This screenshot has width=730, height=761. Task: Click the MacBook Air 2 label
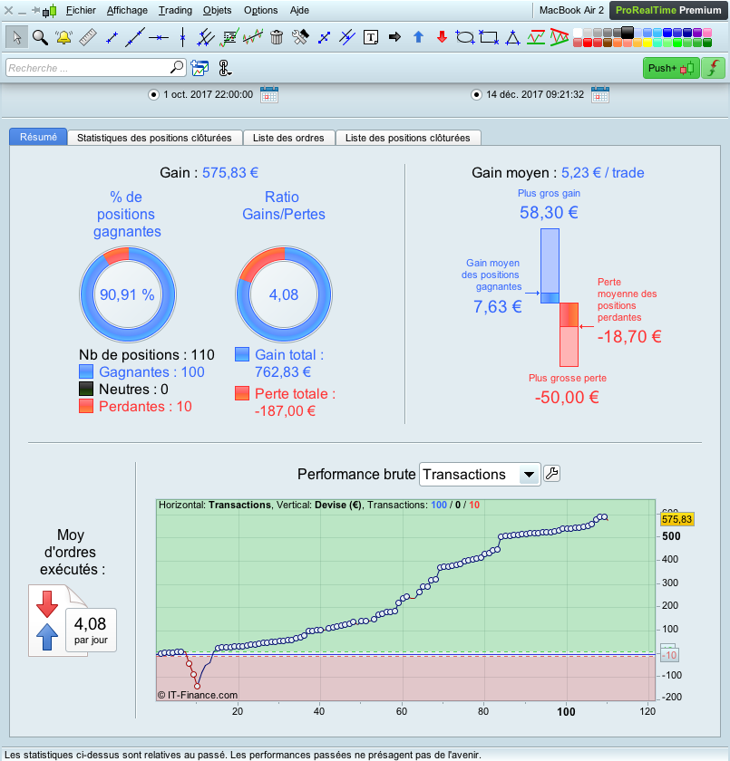tap(571, 10)
